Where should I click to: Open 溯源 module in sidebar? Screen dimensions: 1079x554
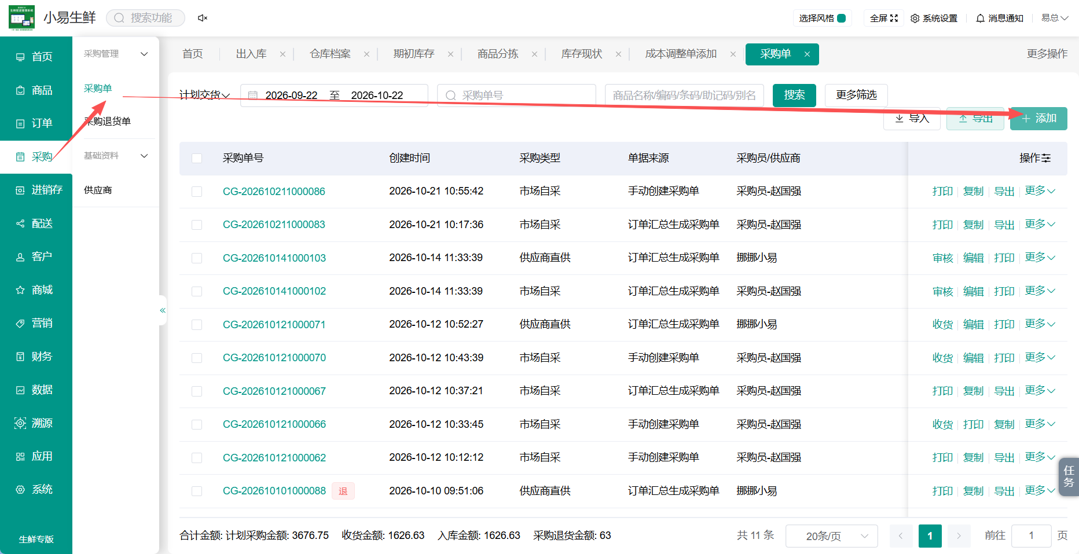pyautogui.click(x=36, y=423)
